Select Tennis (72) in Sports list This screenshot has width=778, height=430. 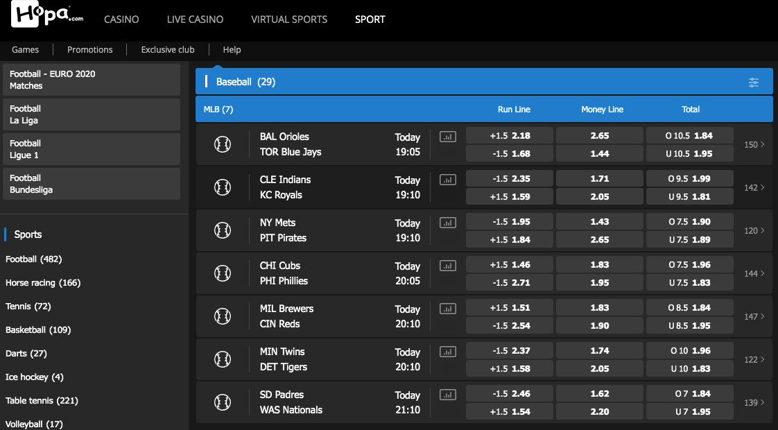28,307
